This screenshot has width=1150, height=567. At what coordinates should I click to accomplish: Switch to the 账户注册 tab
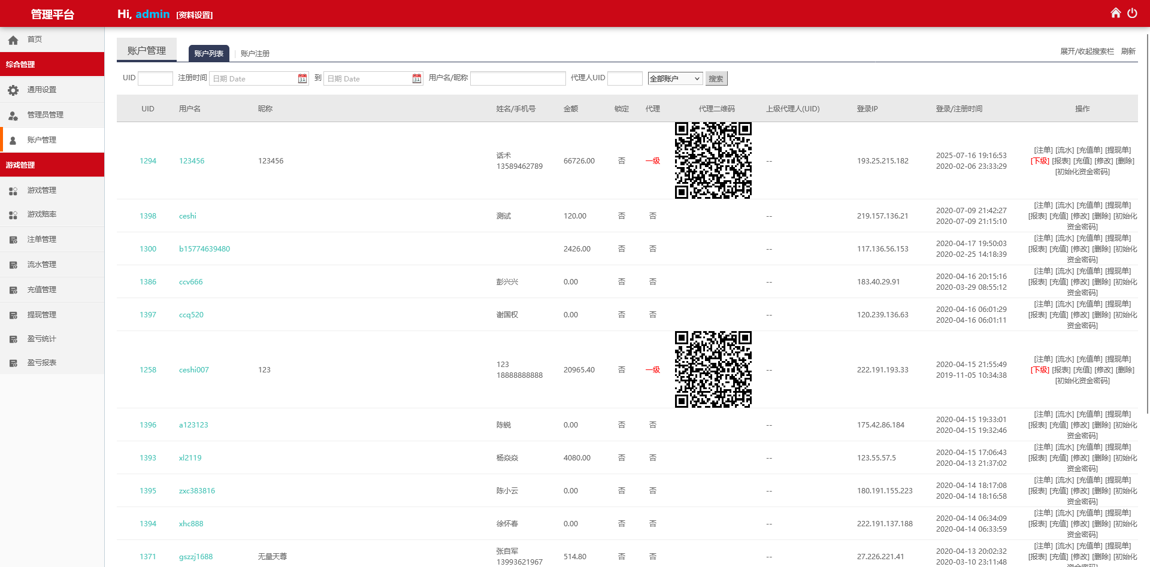click(255, 53)
